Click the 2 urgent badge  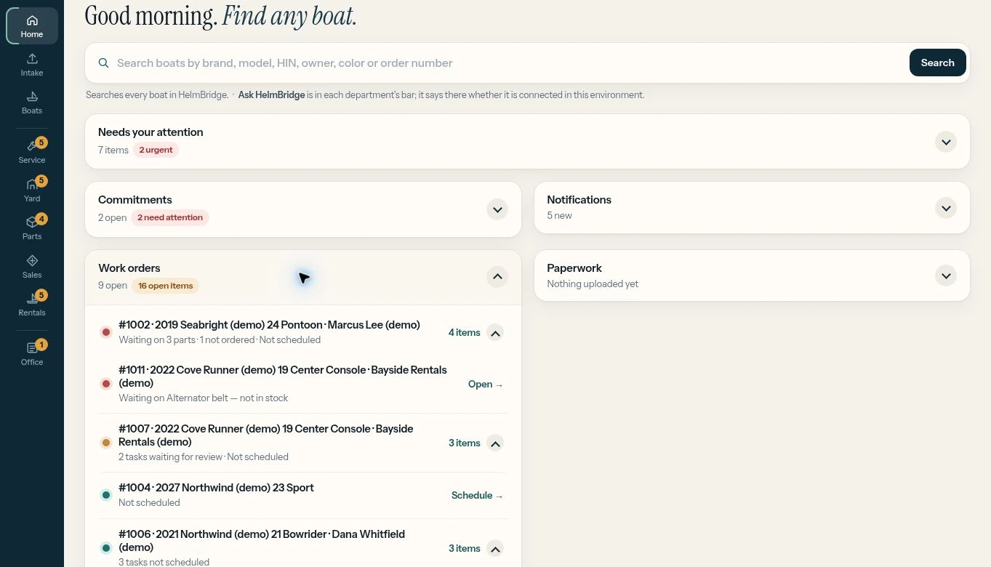tap(156, 150)
